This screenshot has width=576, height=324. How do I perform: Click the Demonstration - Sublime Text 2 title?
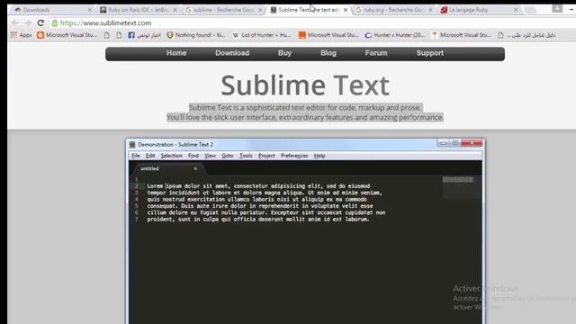[175, 145]
